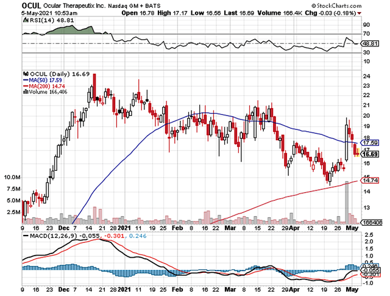Click the black MACD line swatch in the MACD legend

click(26, 236)
